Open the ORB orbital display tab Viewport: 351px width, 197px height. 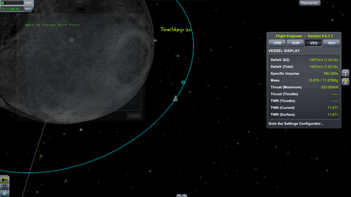(x=277, y=43)
